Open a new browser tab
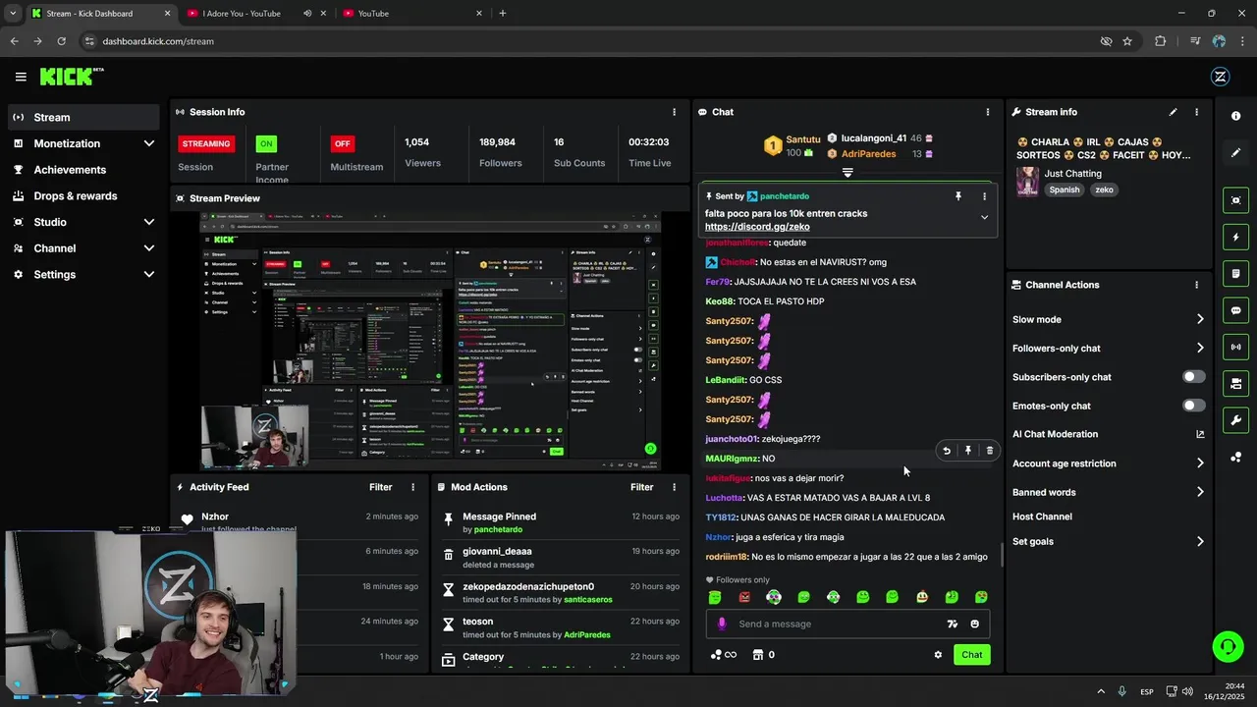The width and height of the screenshot is (1257, 707). pyautogui.click(x=503, y=14)
